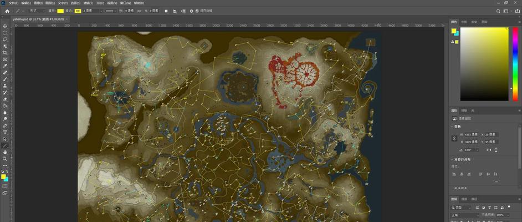Image resolution: width=522 pixels, height=222 pixels.
Task: Select the Paint Bucket tool
Action: click(5, 105)
